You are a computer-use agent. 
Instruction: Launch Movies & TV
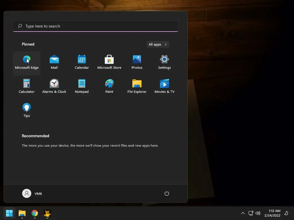pyautogui.click(x=165, y=87)
